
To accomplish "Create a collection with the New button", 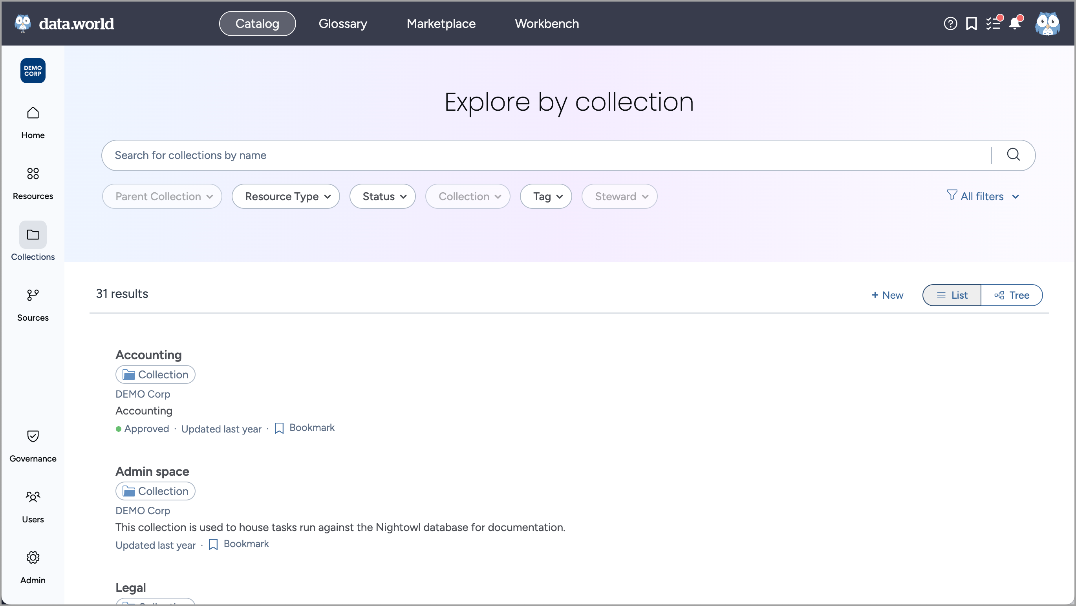I will tap(886, 295).
